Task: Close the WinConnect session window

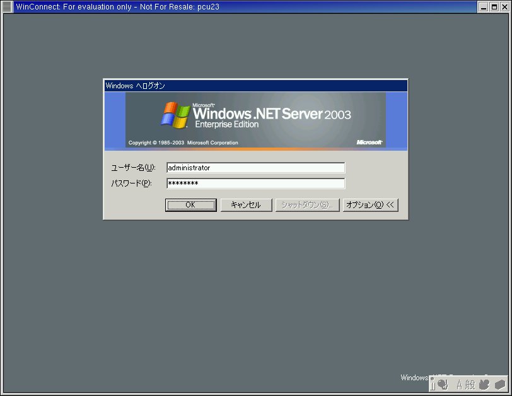Action: click(x=504, y=7)
